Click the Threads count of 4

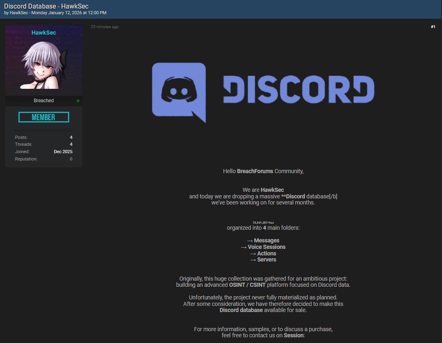click(71, 144)
